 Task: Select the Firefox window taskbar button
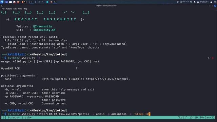tap(51, 2)
